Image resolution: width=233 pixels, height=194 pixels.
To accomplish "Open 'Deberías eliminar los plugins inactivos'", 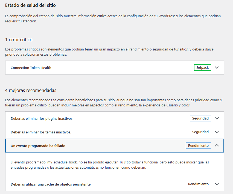I will coord(42,119).
